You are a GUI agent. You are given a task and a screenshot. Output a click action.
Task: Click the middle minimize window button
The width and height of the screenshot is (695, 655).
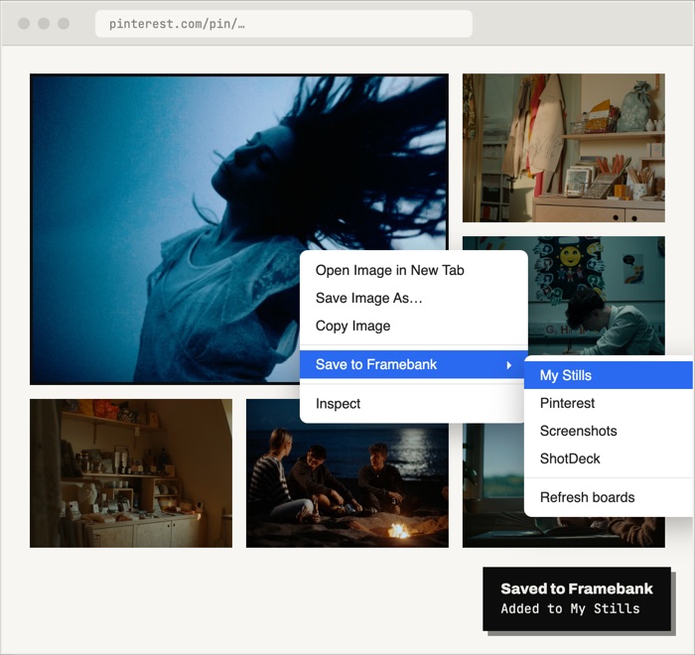44,24
